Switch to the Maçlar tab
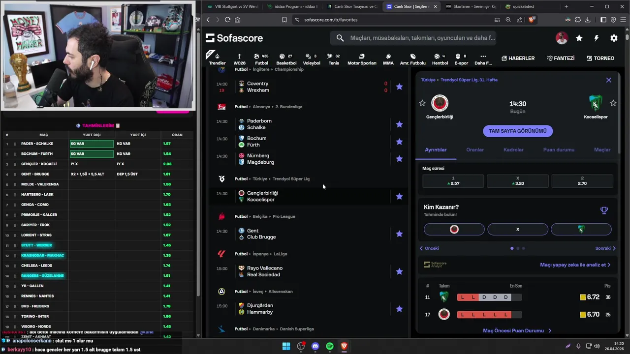This screenshot has width=630, height=354. pos(602,149)
